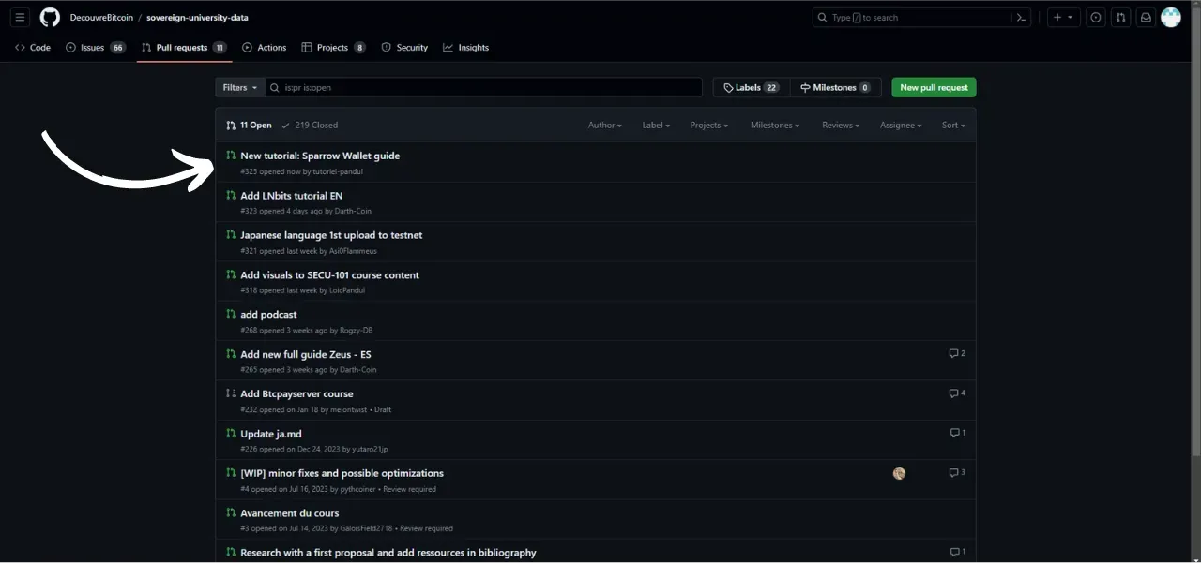1201x563 pixels.
Task: Open the Sort dropdown
Action: click(x=952, y=125)
